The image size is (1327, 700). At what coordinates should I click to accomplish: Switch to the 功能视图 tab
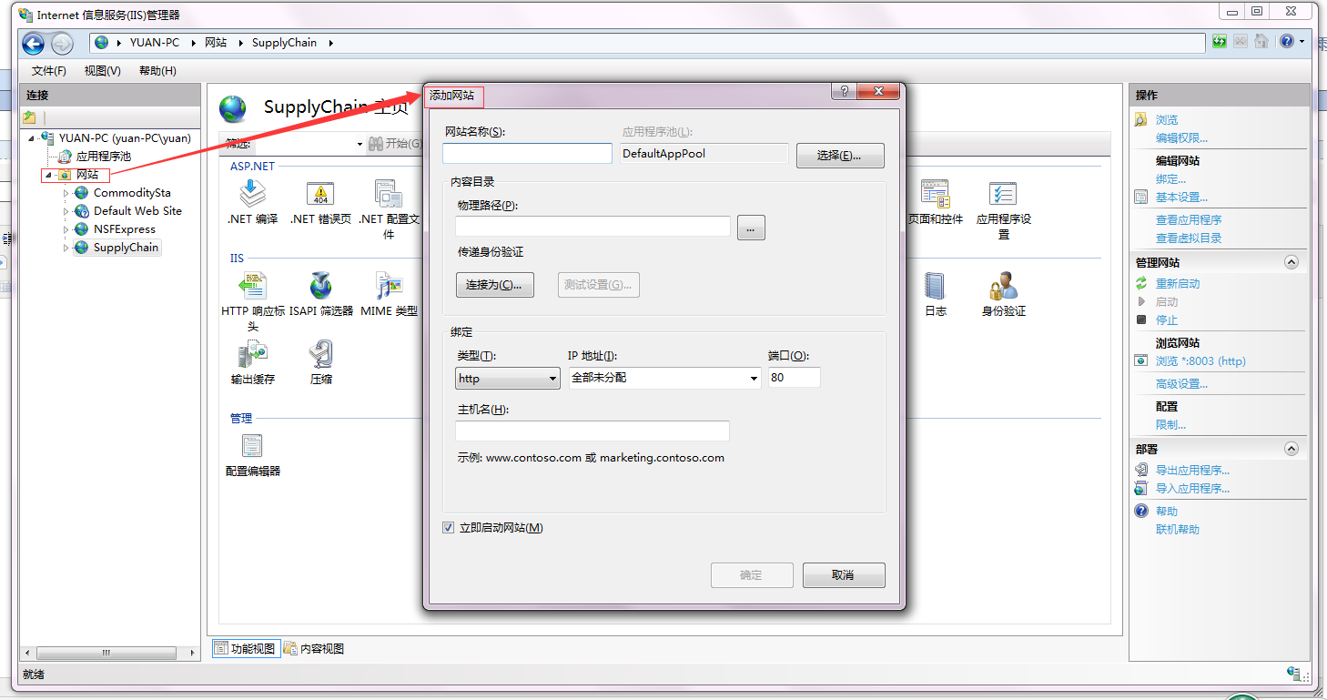245,648
